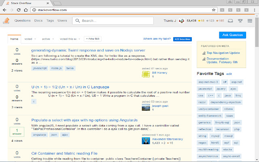Click the Stack Overflow logo icon
259x162 pixels.
pyautogui.click(x=6, y=21)
